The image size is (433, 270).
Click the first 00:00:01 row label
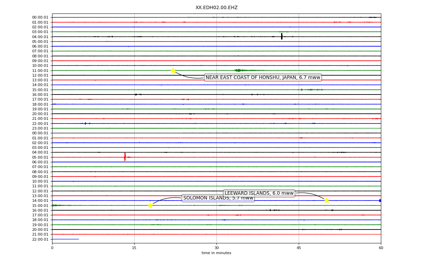(40, 18)
